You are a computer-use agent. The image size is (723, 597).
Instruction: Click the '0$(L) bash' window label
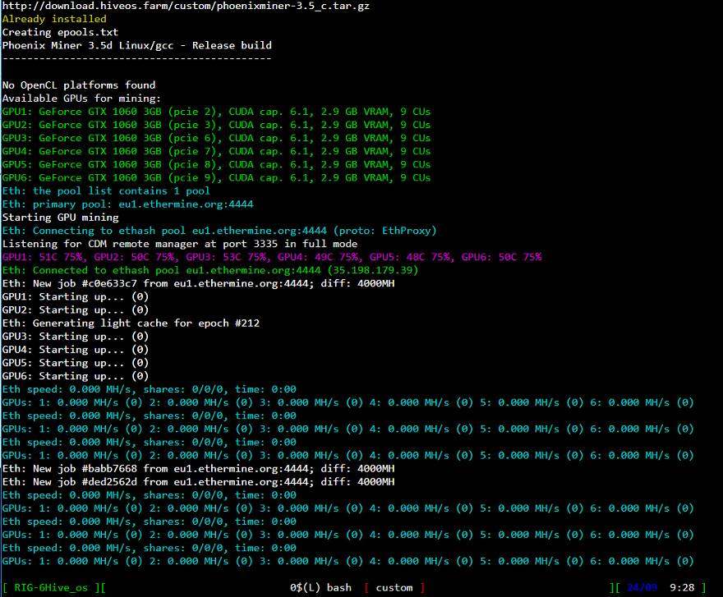pos(320,588)
